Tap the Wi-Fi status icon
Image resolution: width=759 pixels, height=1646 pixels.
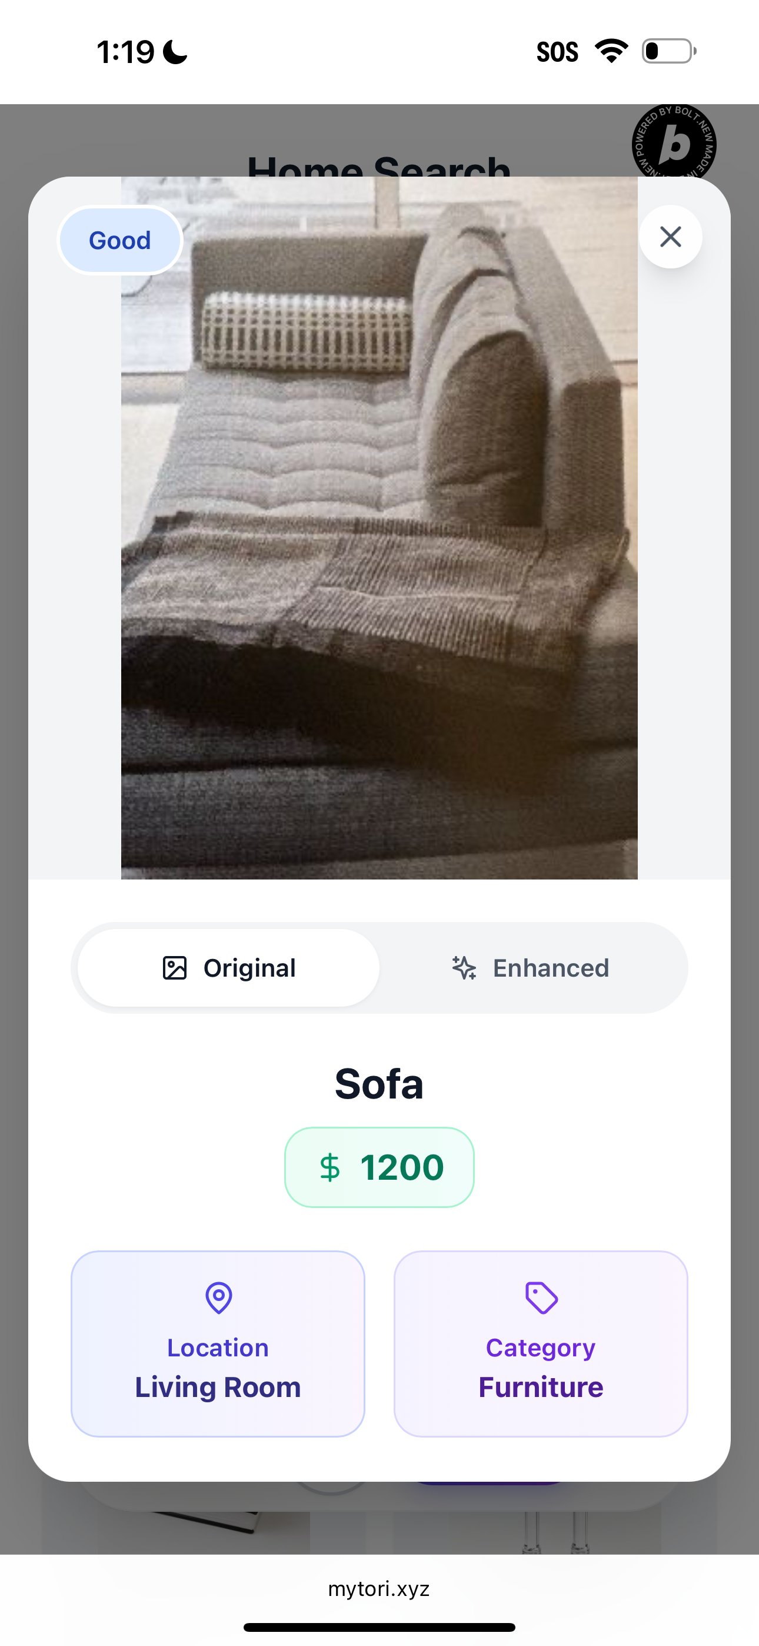coord(611,51)
